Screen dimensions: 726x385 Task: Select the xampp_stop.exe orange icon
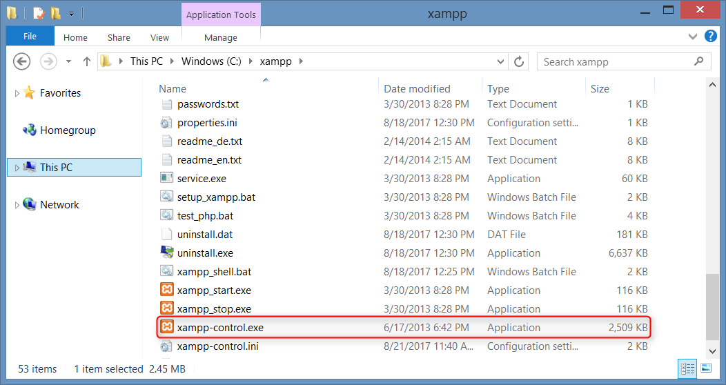click(167, 308)
